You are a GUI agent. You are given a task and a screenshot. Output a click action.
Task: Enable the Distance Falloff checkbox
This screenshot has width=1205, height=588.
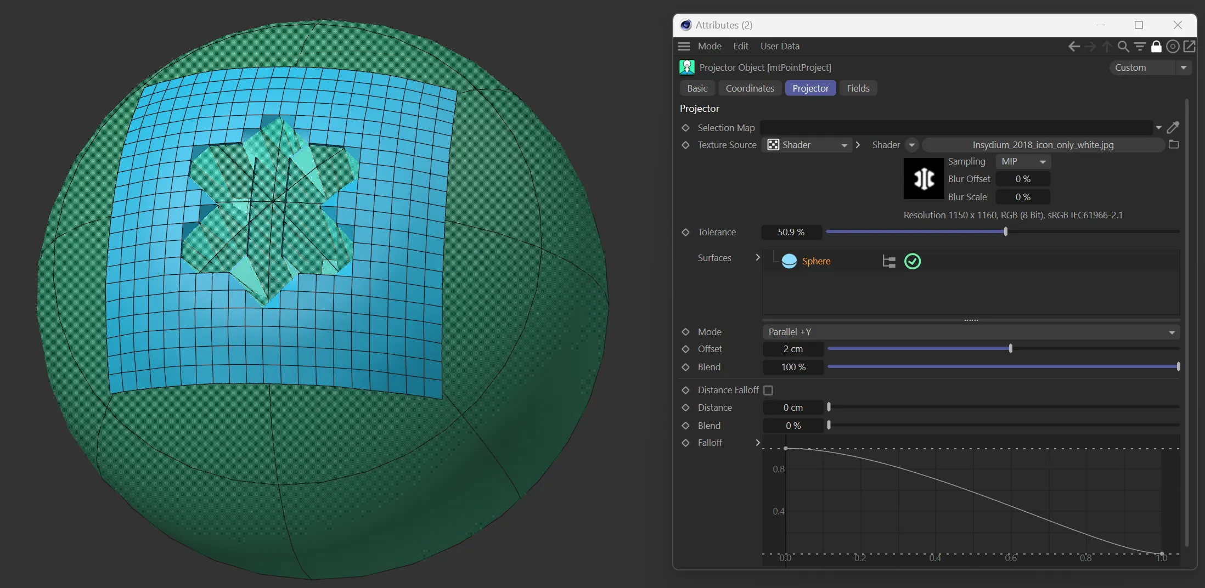[x=768, y=391]
